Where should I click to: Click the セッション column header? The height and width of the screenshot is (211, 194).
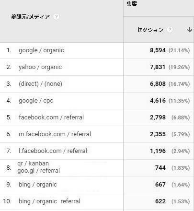pos(150,30)
